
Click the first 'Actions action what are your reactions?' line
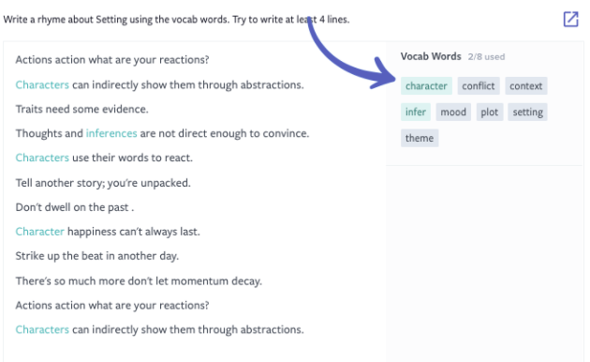pos(112,60)
